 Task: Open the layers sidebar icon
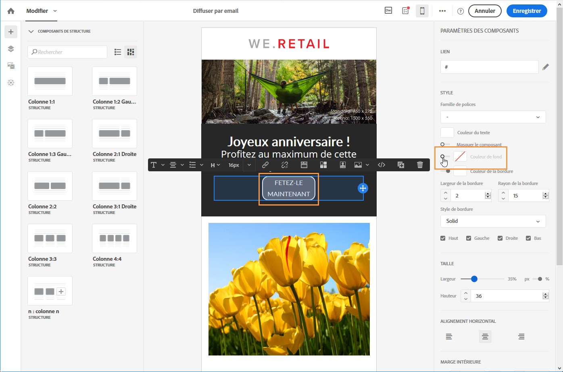pos(11,49)
